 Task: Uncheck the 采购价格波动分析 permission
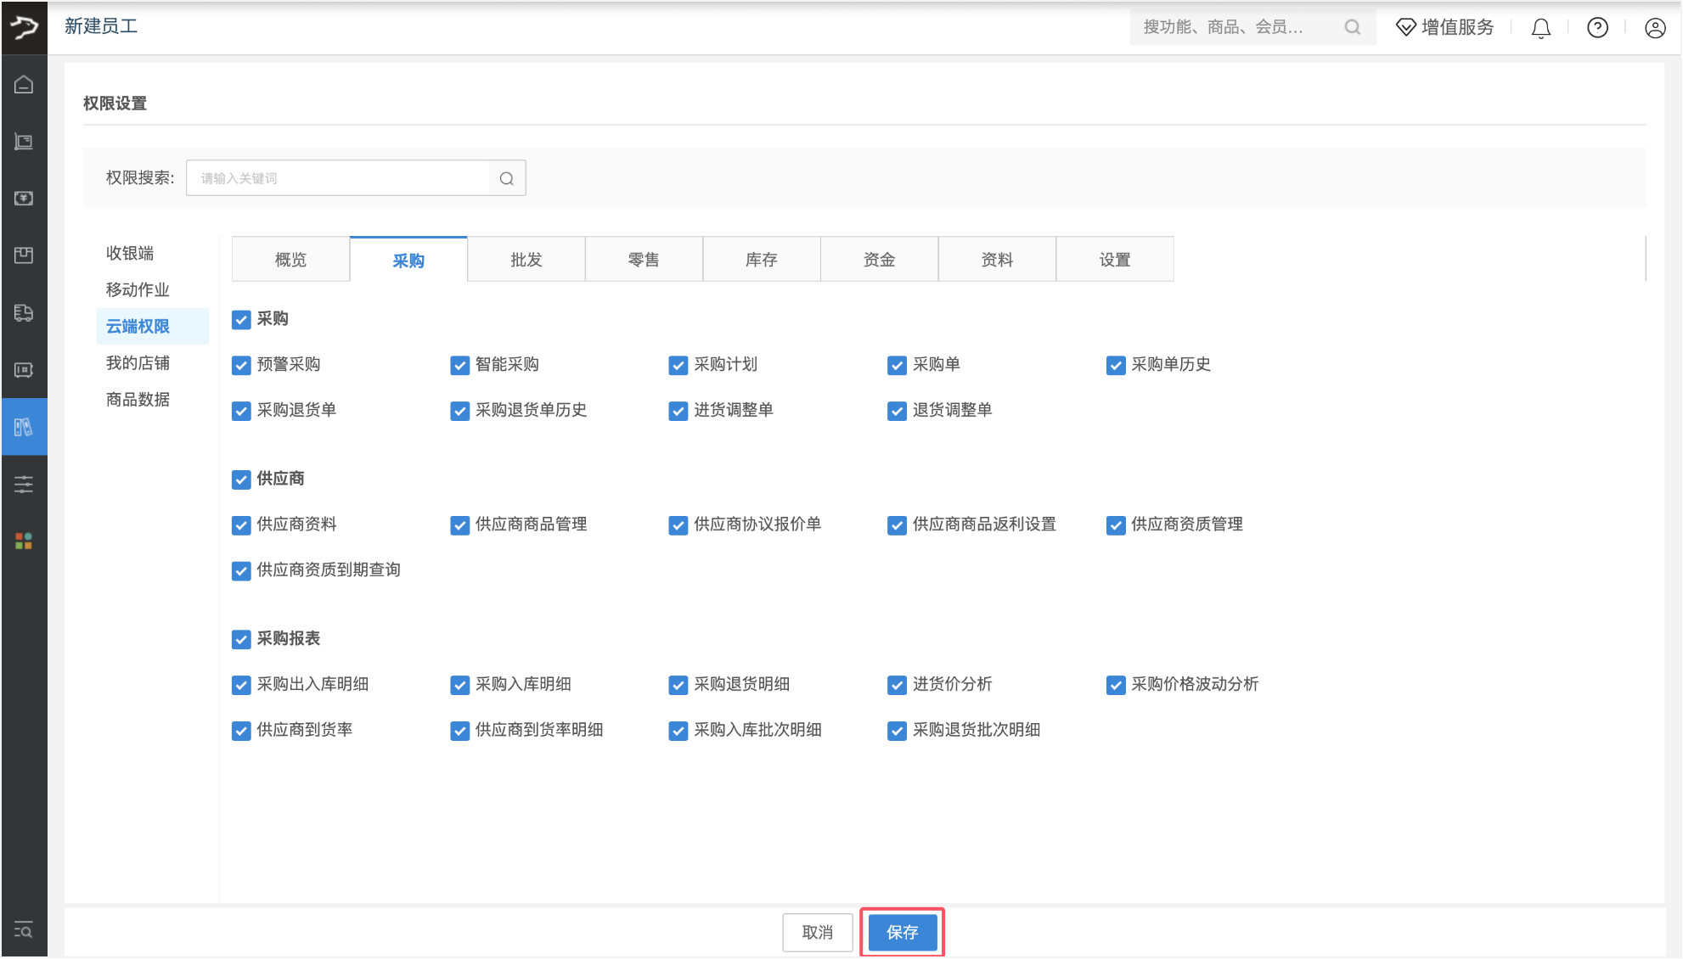(1115, 685)
